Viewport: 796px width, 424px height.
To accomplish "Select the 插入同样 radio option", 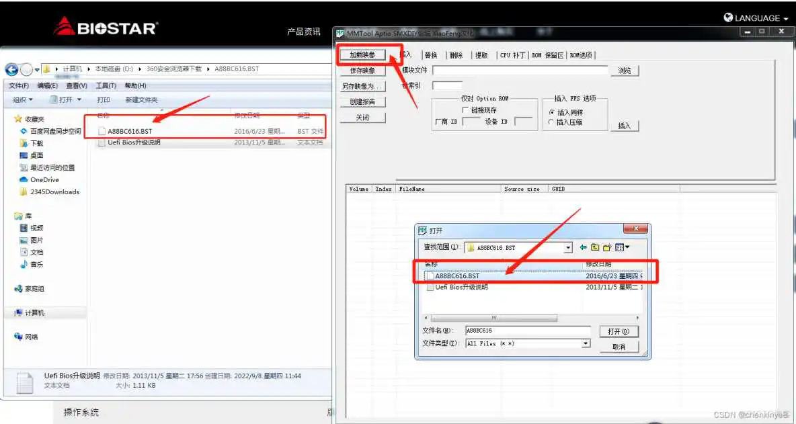I will point(552,112).
